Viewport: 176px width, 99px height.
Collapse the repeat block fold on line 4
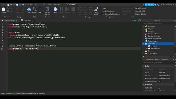pyautogui.click(x=7, y=32)
